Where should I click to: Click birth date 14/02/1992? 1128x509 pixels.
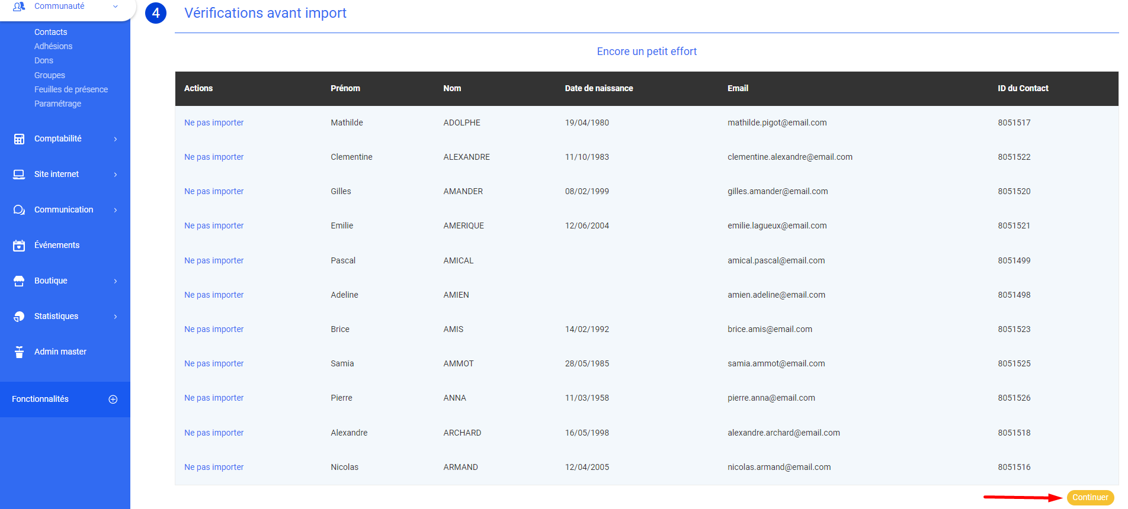(x=587, y=329)
